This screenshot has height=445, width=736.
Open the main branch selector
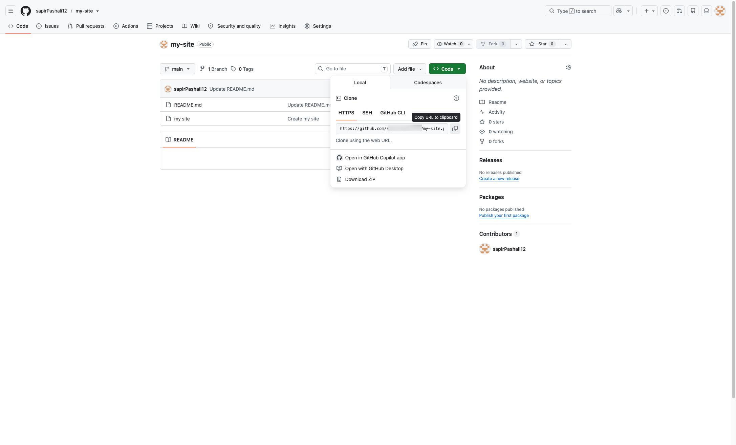pyautogui.click(x=177, y=69)
